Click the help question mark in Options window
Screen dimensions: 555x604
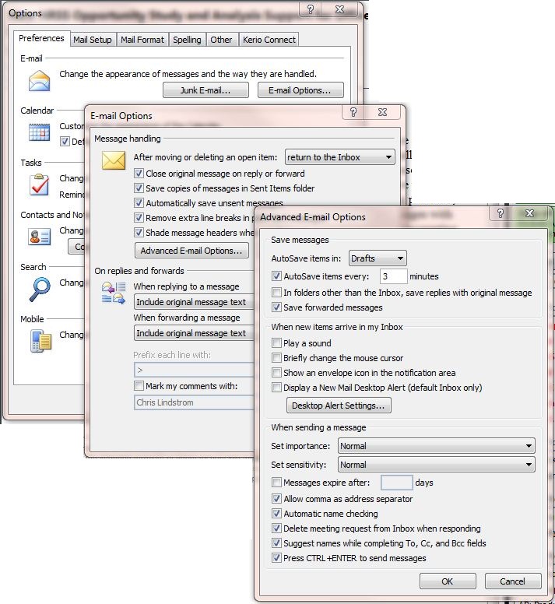[x=311, y=9]
